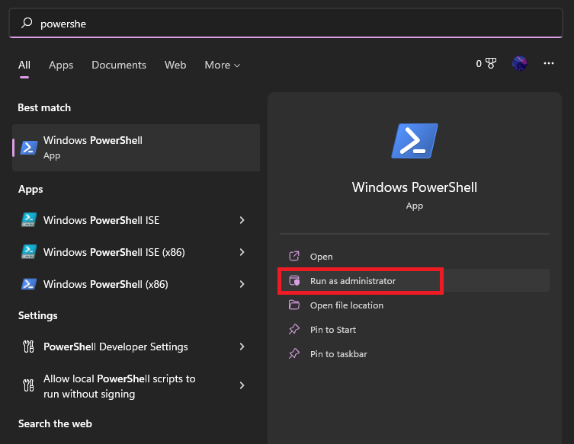Click Windows PowerShell icon in best match
574x444 pixels.
pyautogui.click(x=28, y=148)
